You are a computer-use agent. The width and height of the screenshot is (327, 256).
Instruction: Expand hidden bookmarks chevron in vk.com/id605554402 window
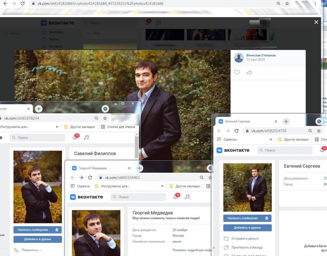[x=163, y=186]
